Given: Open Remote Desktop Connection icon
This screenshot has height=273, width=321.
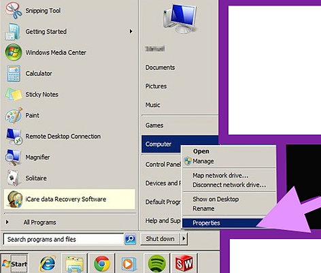Looking at the screenshot, I should (14, 136).
